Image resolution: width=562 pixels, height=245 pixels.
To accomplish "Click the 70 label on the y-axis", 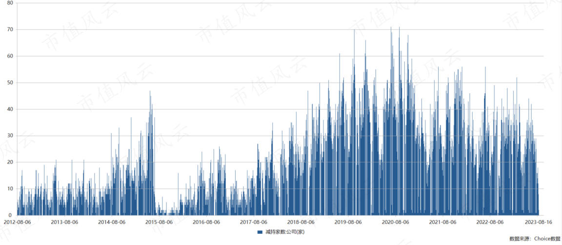I will 11,29.
